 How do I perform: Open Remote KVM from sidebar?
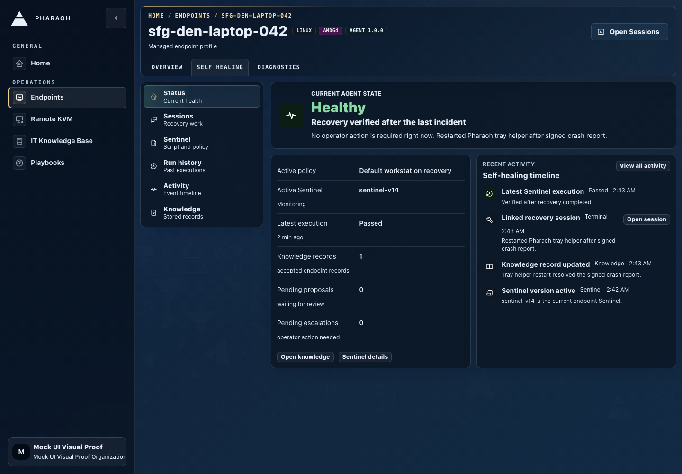pyautogui.click(x=67, y=119)
